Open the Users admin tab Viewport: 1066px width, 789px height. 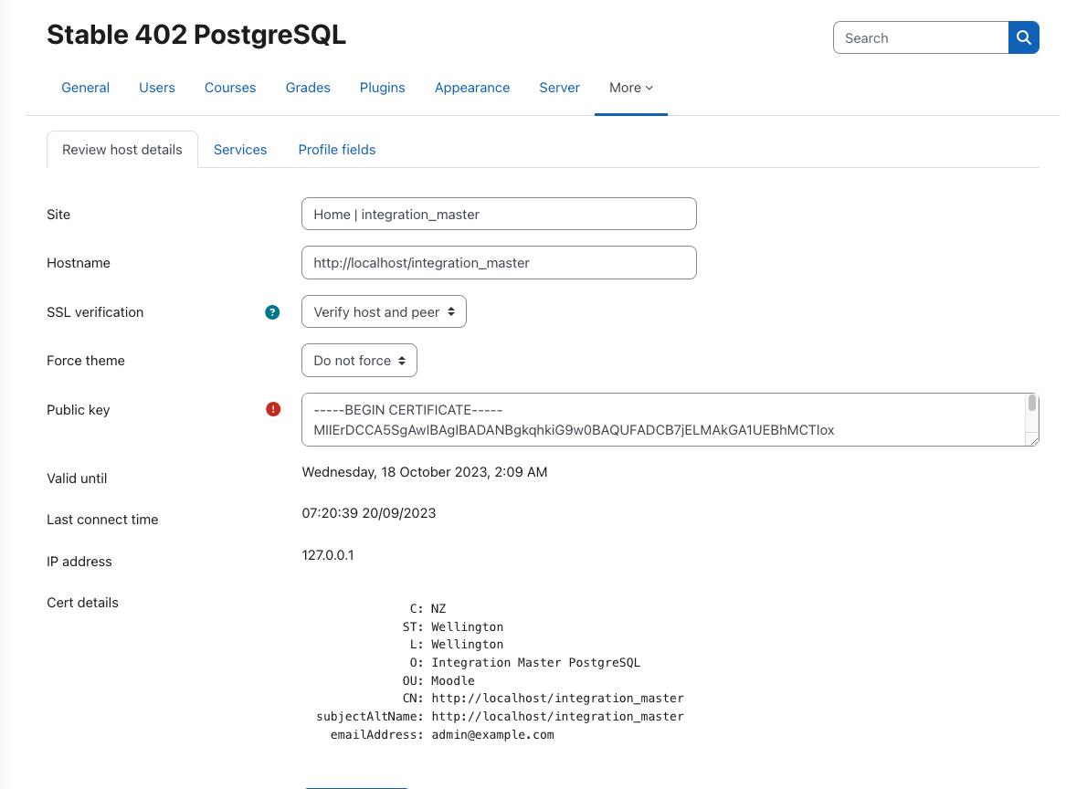pyautogui.click(x=157, y=88)
